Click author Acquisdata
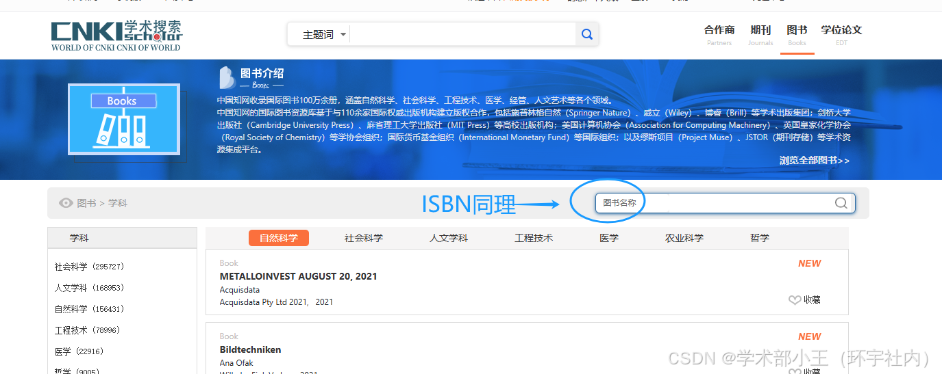 [x=240, y=290]
